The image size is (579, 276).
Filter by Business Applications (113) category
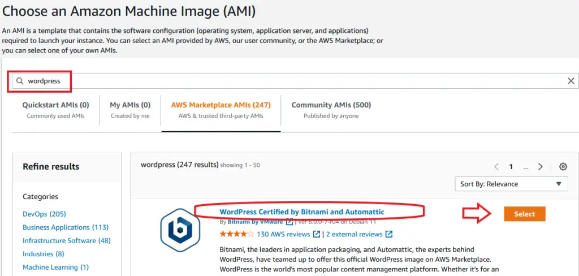tap(66, 227)
